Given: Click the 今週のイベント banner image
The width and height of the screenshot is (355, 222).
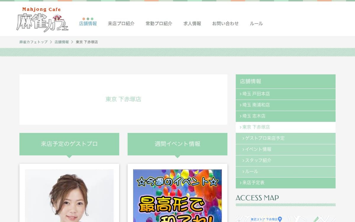Looking at the screenshot, I should tap(177, 196).
